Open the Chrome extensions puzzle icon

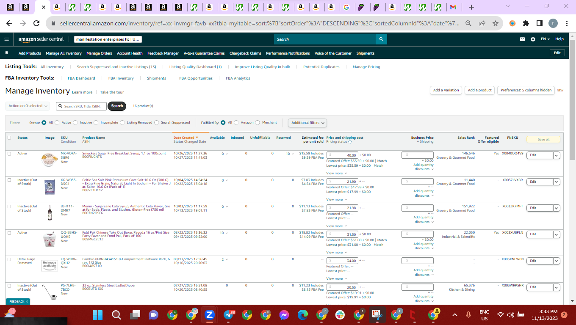[x=526, y=24]
